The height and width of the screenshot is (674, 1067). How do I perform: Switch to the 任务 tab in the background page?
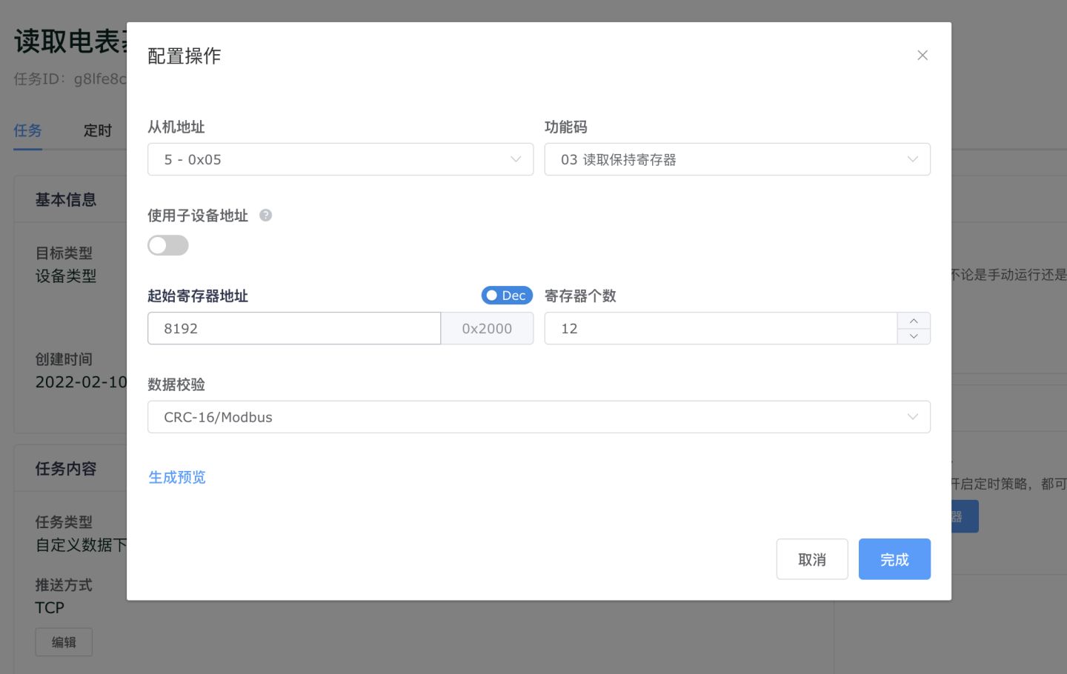pos(27,130)
